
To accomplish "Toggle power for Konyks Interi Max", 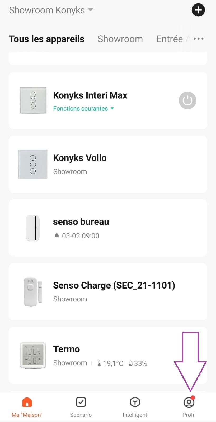I will [187, 100].
